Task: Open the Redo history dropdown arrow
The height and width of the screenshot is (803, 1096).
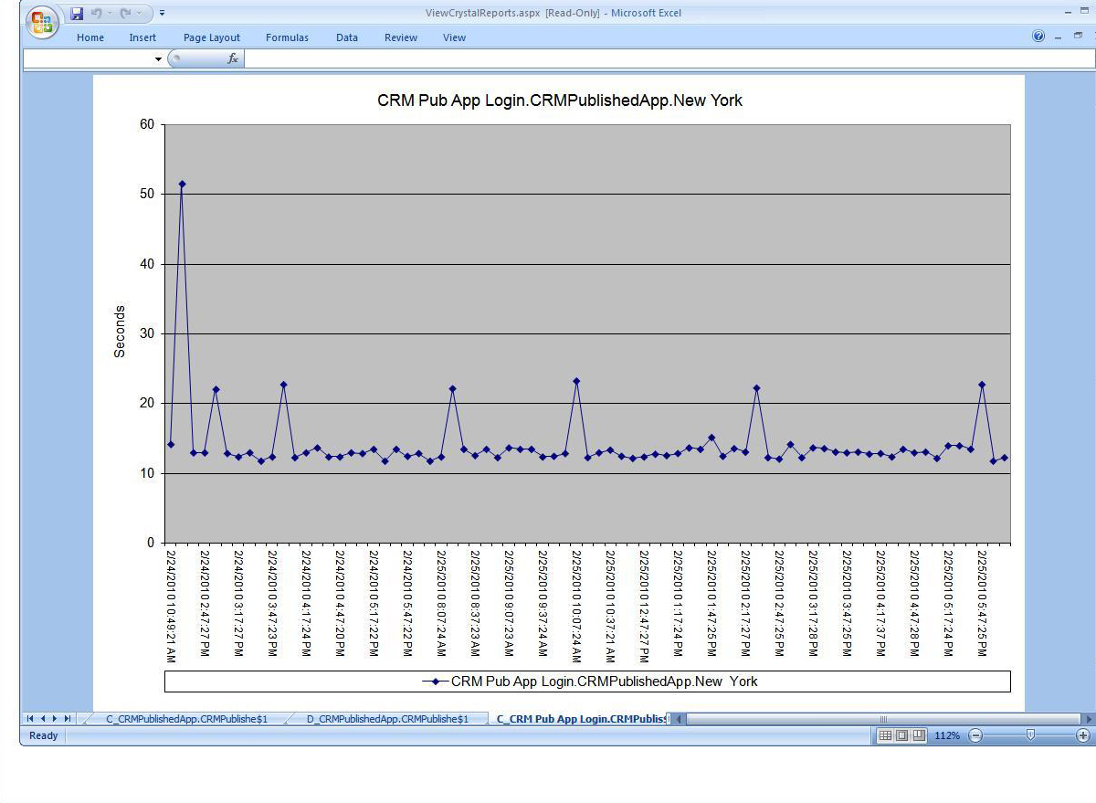Action: tap(140, 13)
